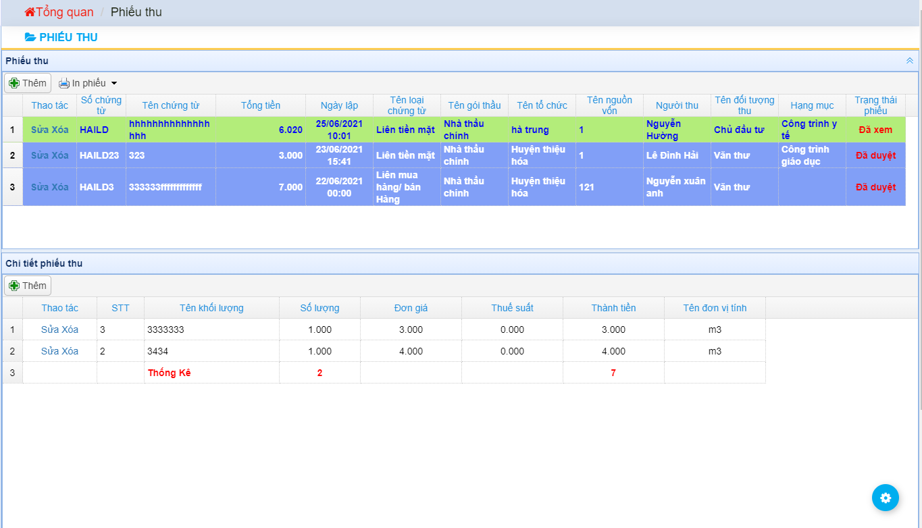Click Sửa Xóa for detail item 3333333

coord(59,329)
